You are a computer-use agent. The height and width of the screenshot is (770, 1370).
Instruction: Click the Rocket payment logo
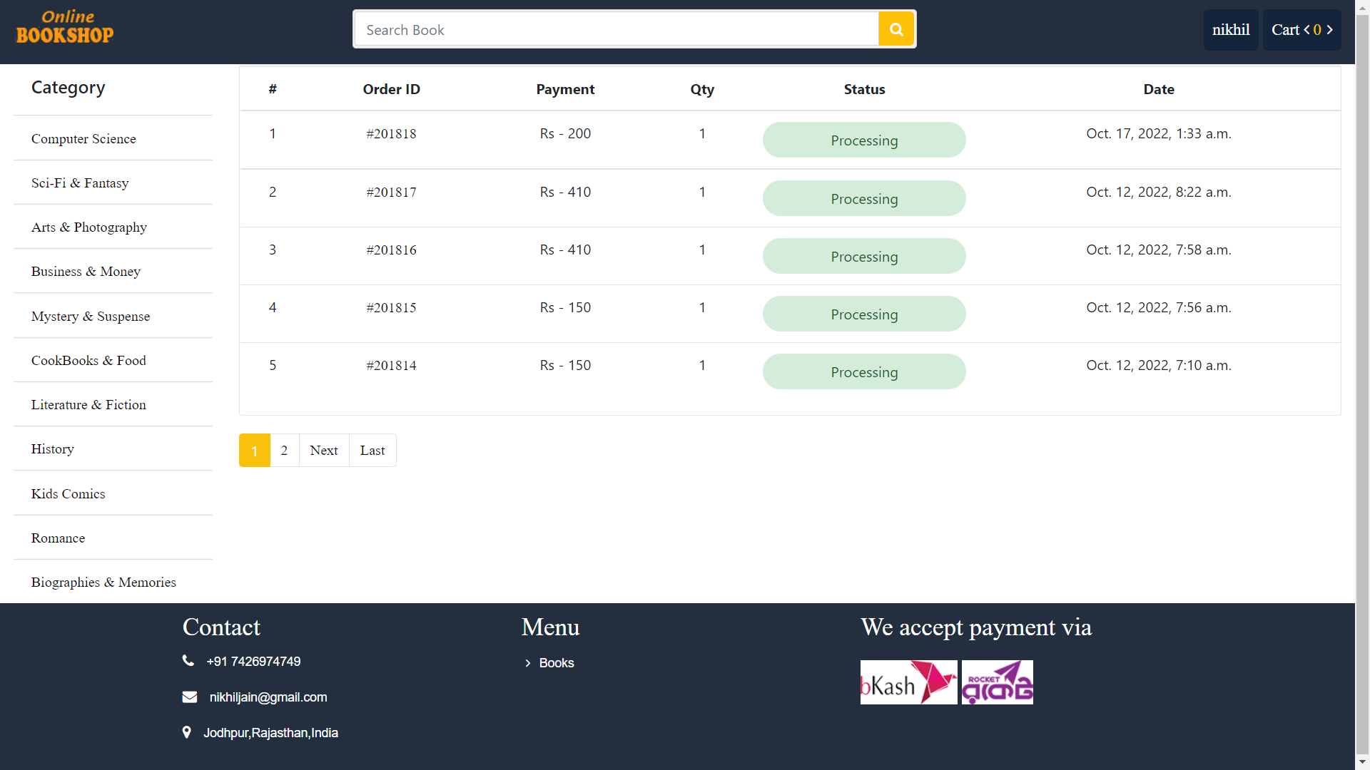point(997,682)
